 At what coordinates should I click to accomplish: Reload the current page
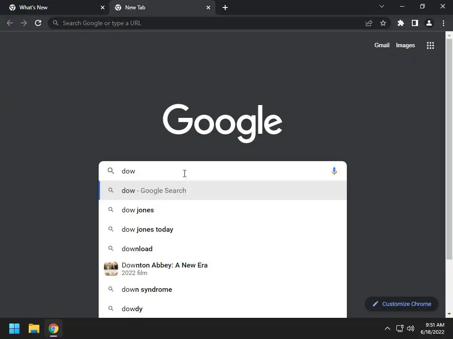pos(38,23)
